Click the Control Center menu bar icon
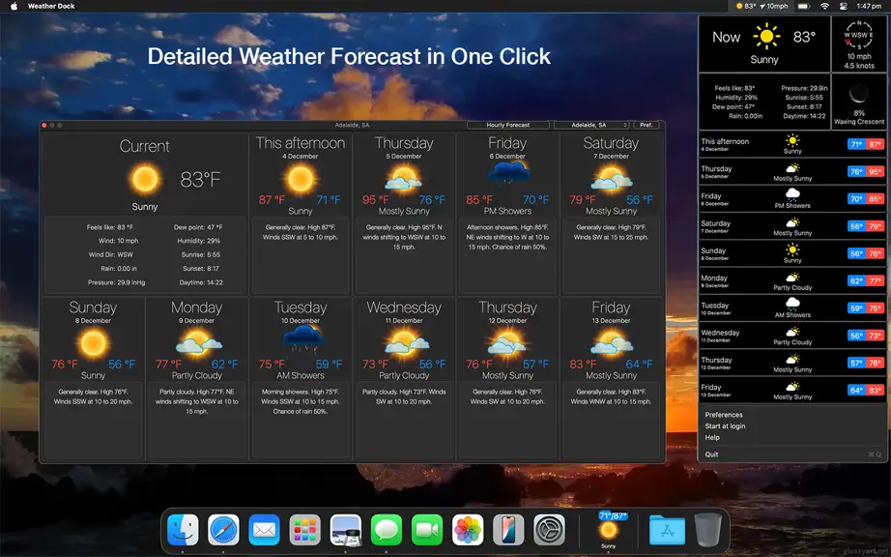891x557 pixels. click(x=844, y=6)
